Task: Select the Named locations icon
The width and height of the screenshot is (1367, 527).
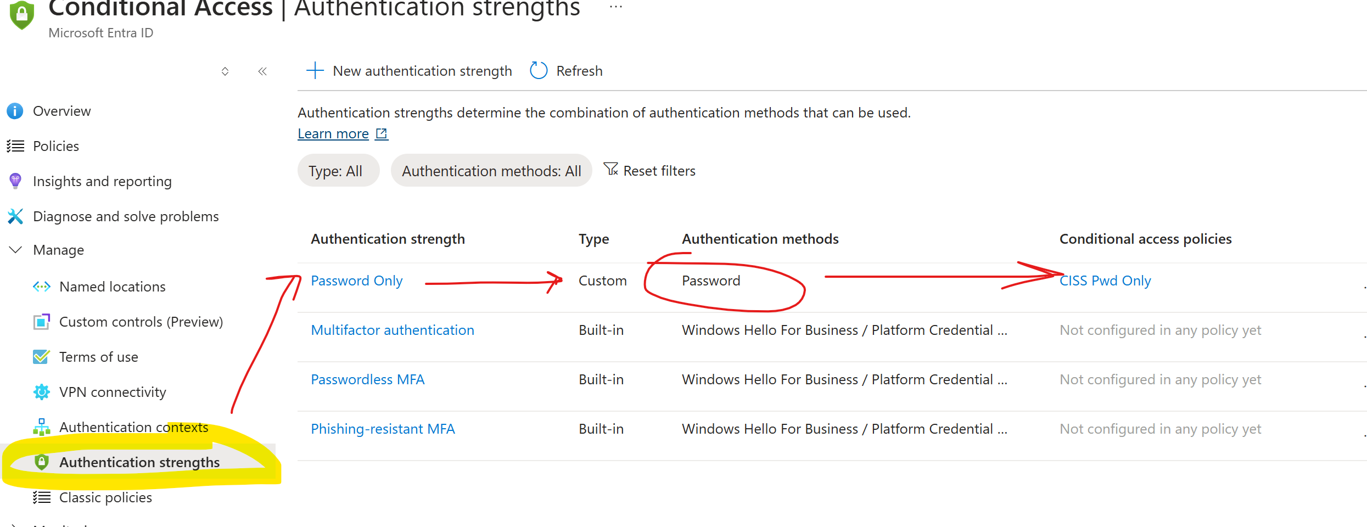Action: (x=41, y=286)
